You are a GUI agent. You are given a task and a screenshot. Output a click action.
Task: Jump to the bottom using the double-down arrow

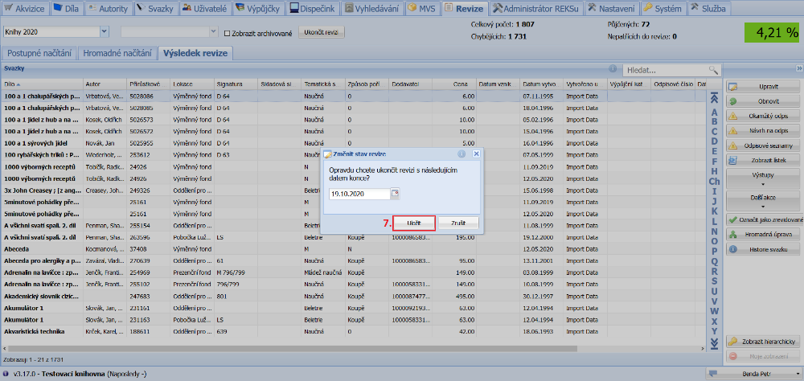[x=713, y=343]
